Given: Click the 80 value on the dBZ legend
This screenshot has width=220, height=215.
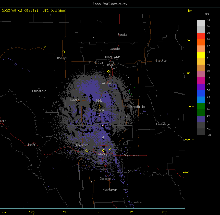Looking at the screenshot, I should 208,20.
